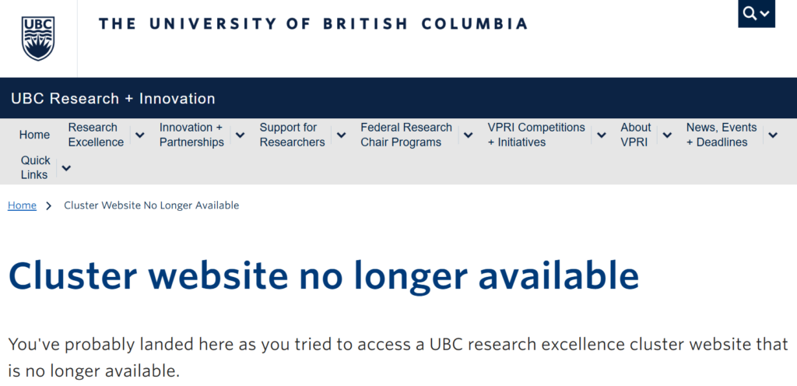Expand VPRI Competitions + Initiatives chevron

point(601,135)
